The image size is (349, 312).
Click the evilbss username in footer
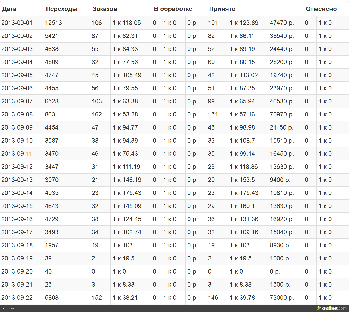click(x=9, y=308)
